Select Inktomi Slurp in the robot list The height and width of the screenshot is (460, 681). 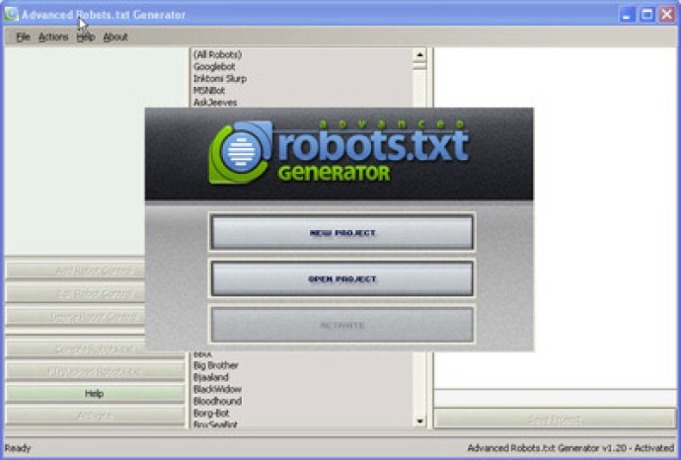click(x=220, y=79)
